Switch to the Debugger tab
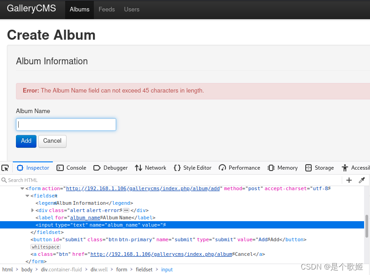Image resolution: width=370 pixels, height=275 pixels. 110,168
